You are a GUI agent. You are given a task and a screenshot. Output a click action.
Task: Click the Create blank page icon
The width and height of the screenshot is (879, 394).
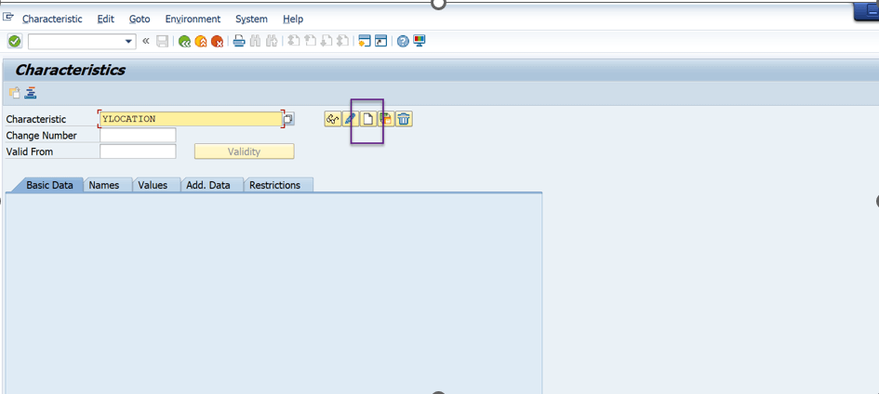point(367,119)
